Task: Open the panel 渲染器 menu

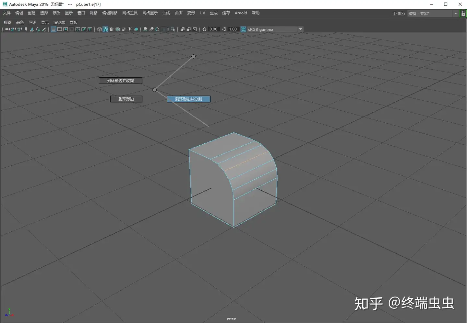Action: (x=59, y=22)
